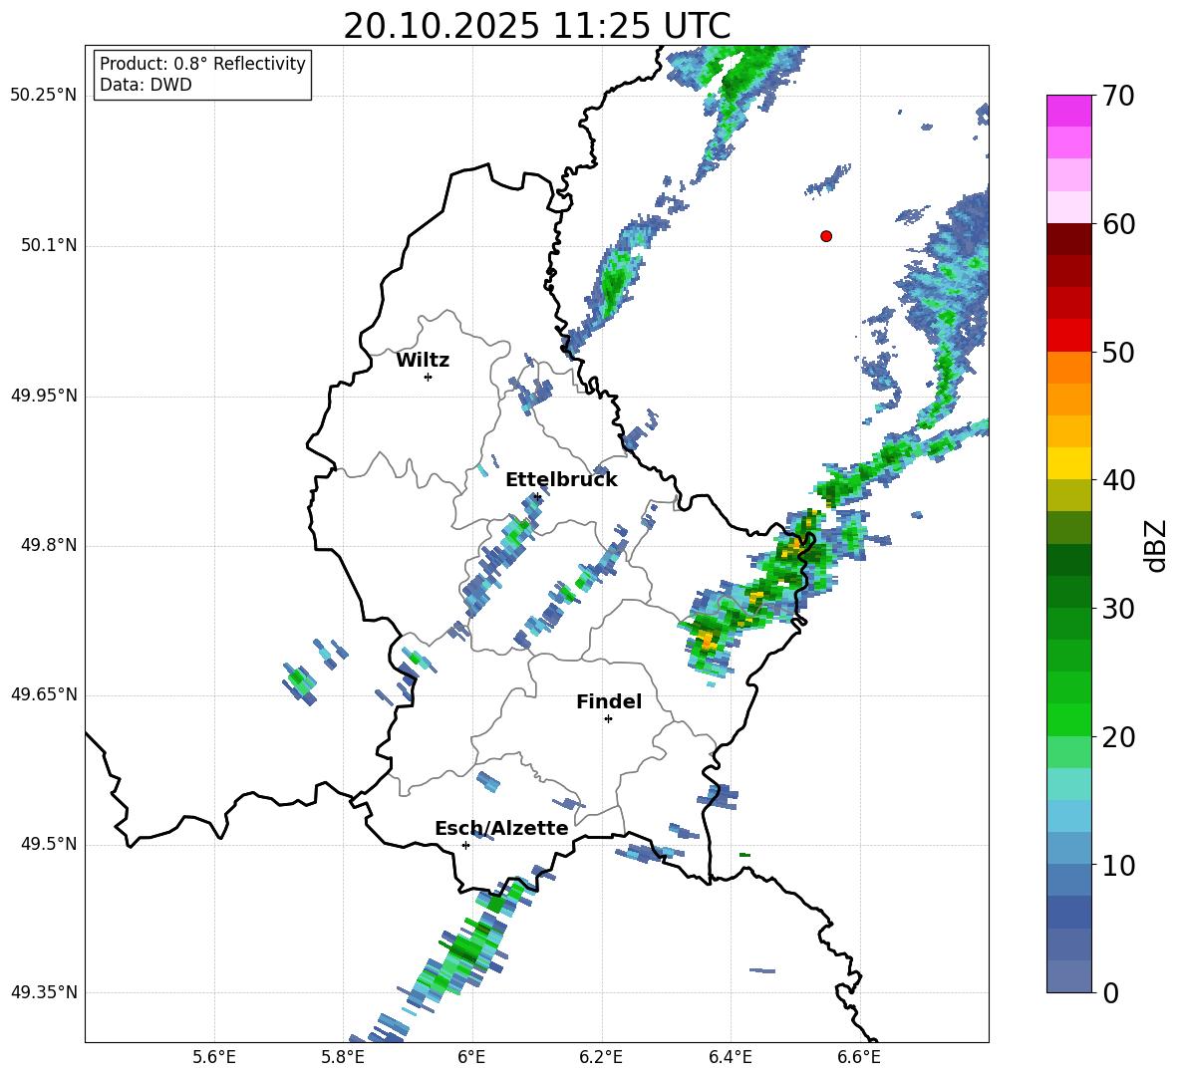Click the Product: 0.8° Reflectivity text
1180x1077 pixels.
[x=202, y=64]
